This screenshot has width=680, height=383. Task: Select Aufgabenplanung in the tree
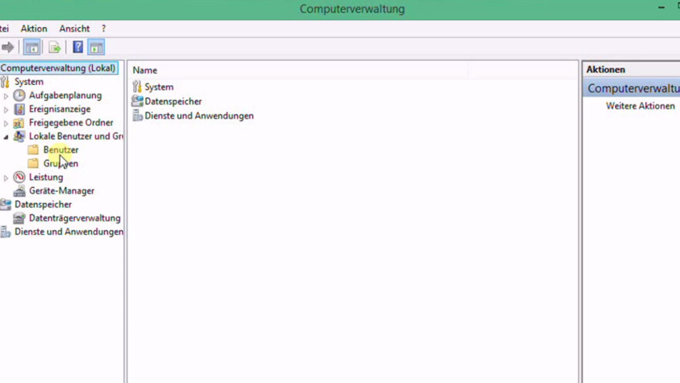pos(65,95)
